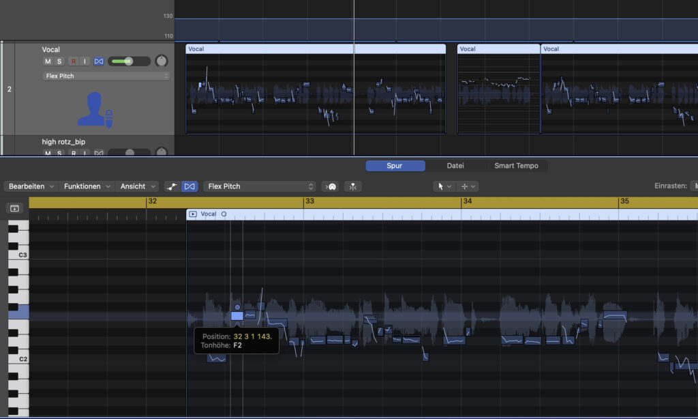Screen dimensions: 698x419
Task: Click the Position 32 3 1 143 readout
Action: (237, 336)
